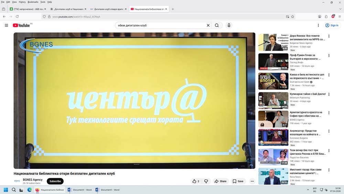Image resolution: width=344 pixels, height=194 pixels.
Task: Open Дора Янкова video thumbnail
Action: [273, 42]
